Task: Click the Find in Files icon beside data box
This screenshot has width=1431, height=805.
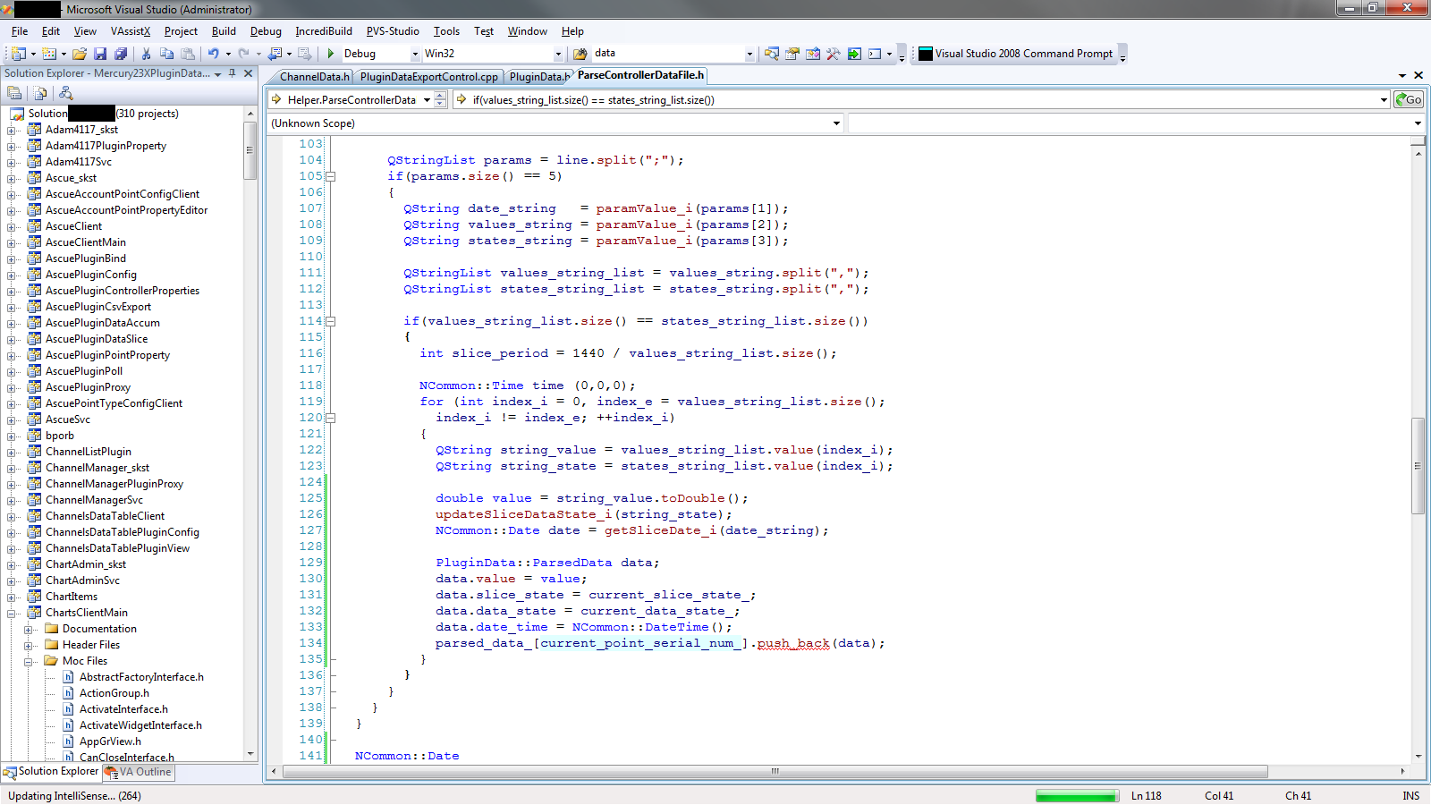Action: (580, 54)
